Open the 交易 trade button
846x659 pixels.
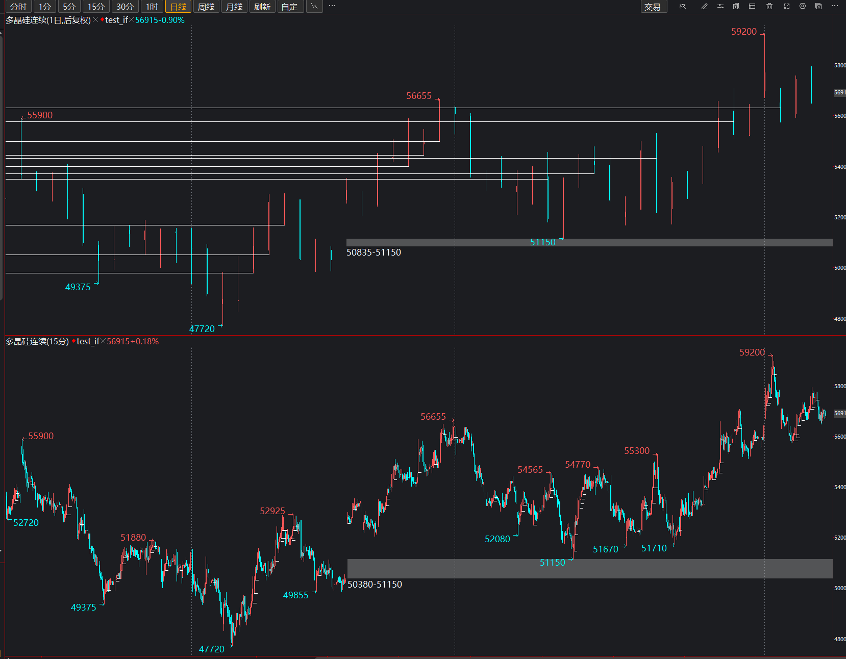(653, 7)
